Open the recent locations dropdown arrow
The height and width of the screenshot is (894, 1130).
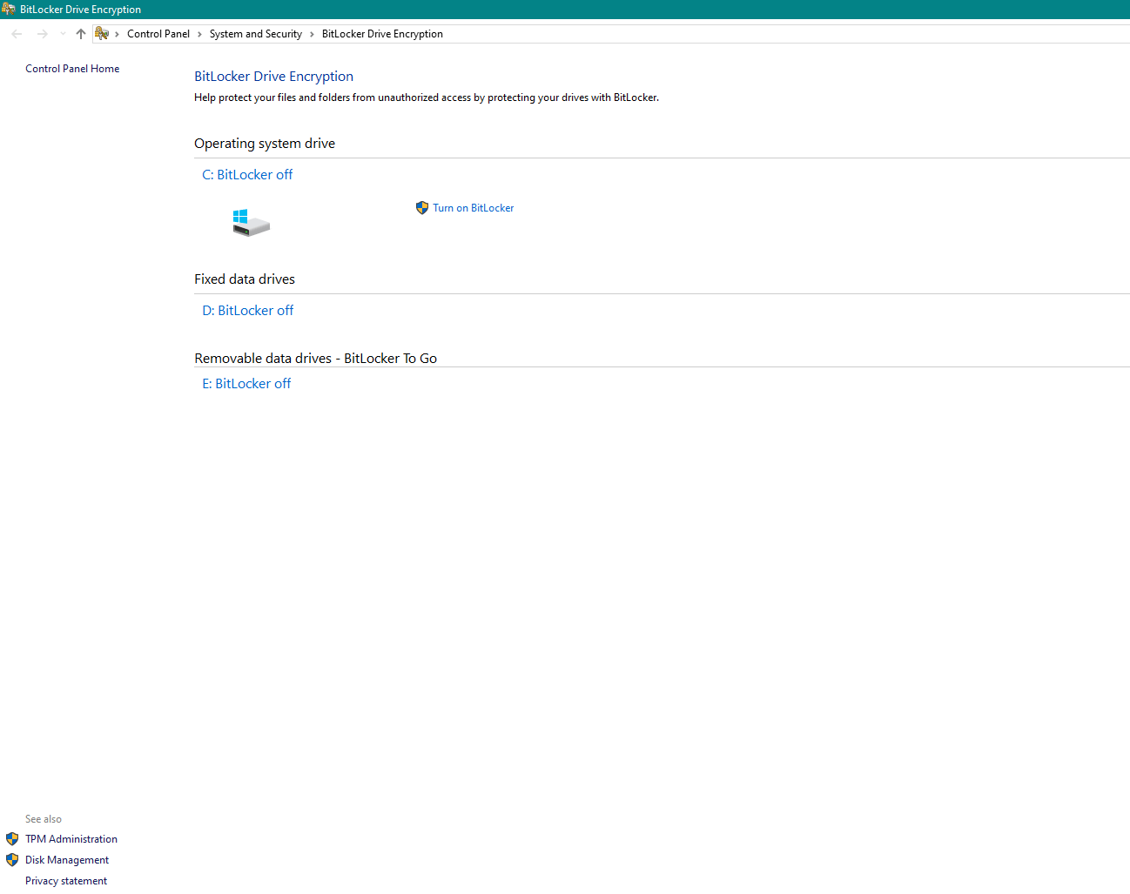point(63,34)
